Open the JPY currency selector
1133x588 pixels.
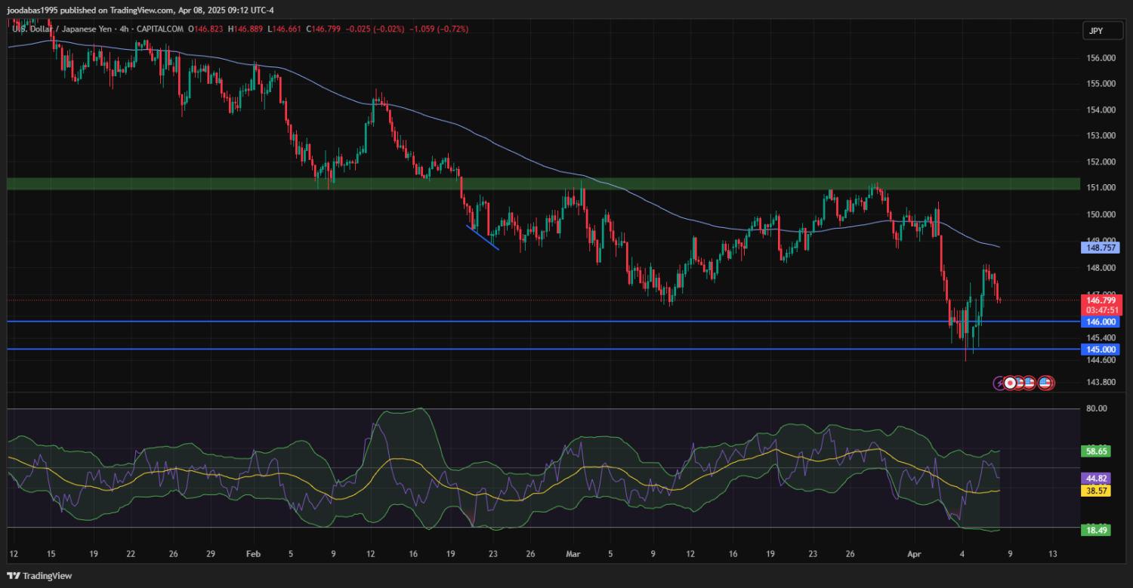1094,31
